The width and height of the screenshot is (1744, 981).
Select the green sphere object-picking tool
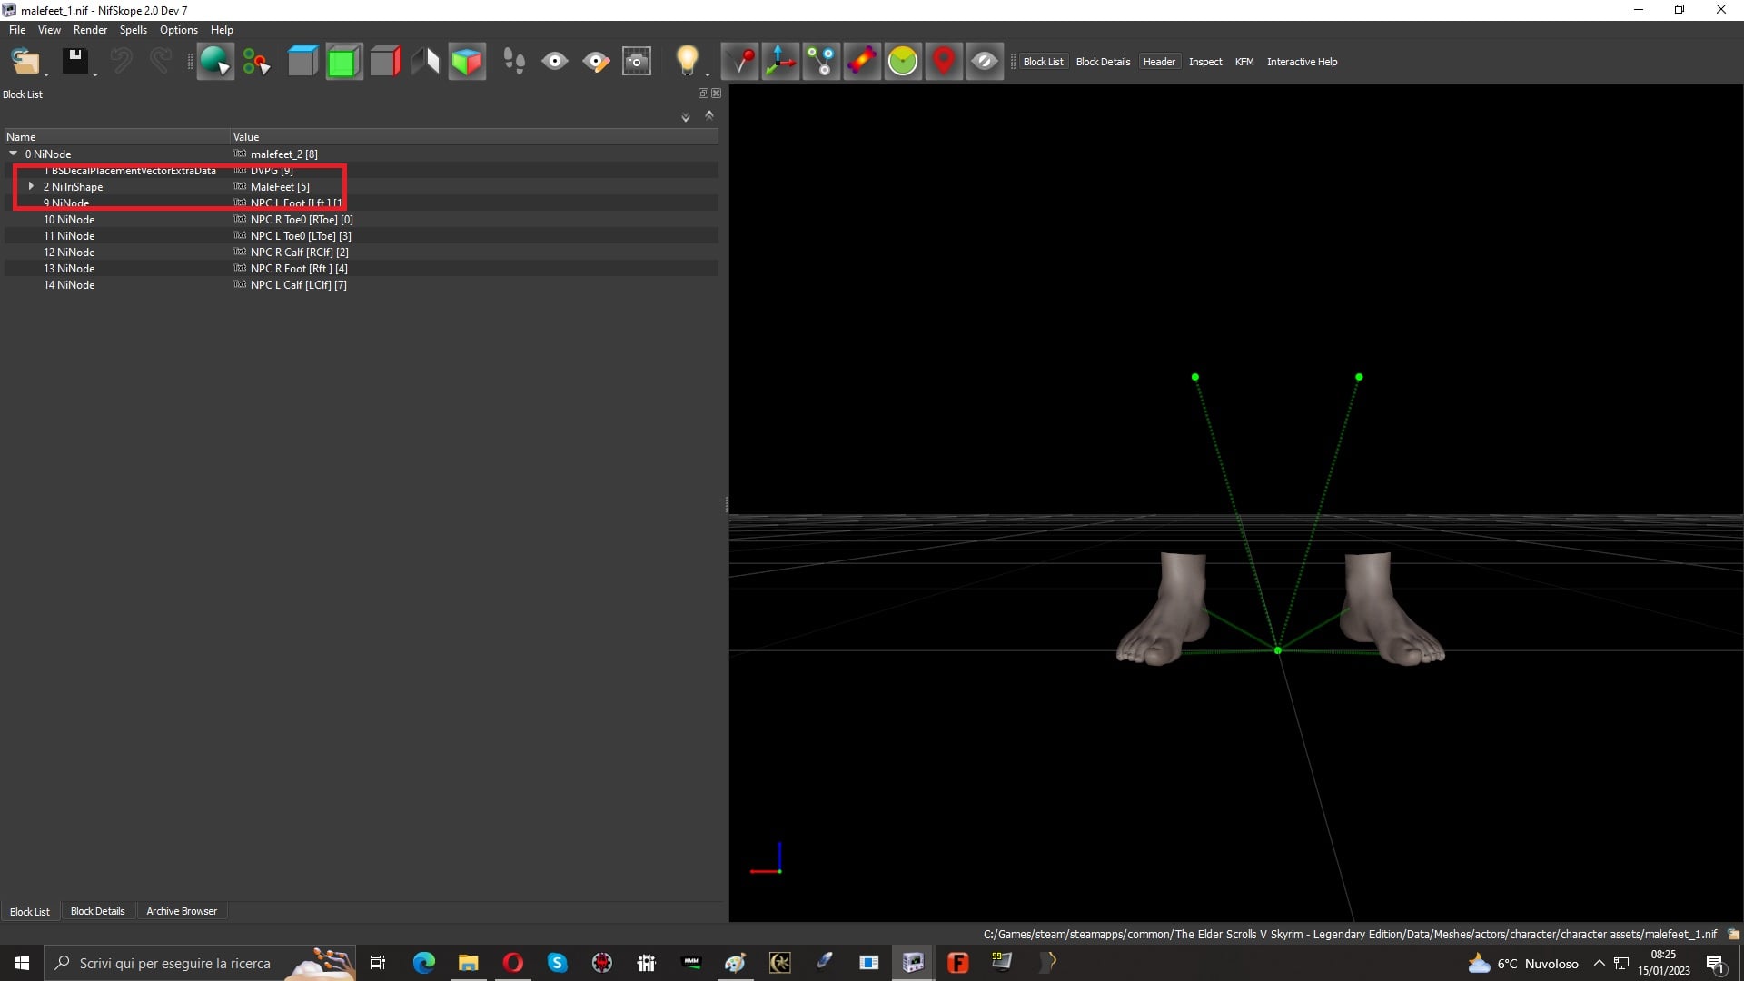coord(215,62)
